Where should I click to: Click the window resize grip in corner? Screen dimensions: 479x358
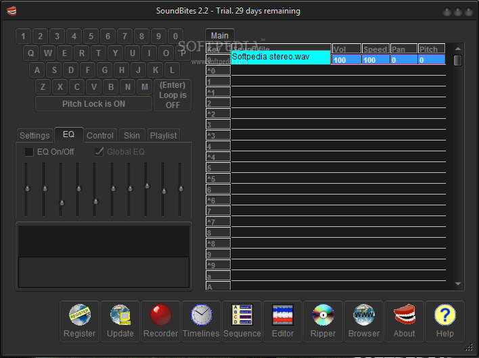(469, 347)
